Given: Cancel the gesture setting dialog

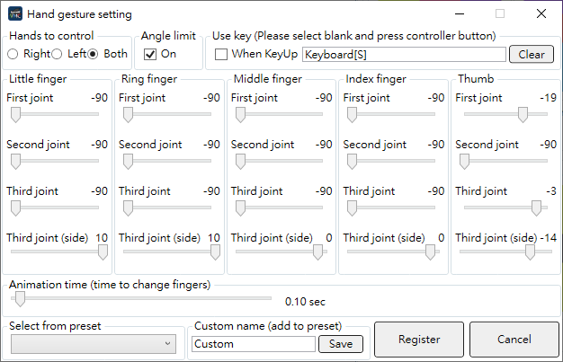Looking at the screenshot, I should (514, 340).
